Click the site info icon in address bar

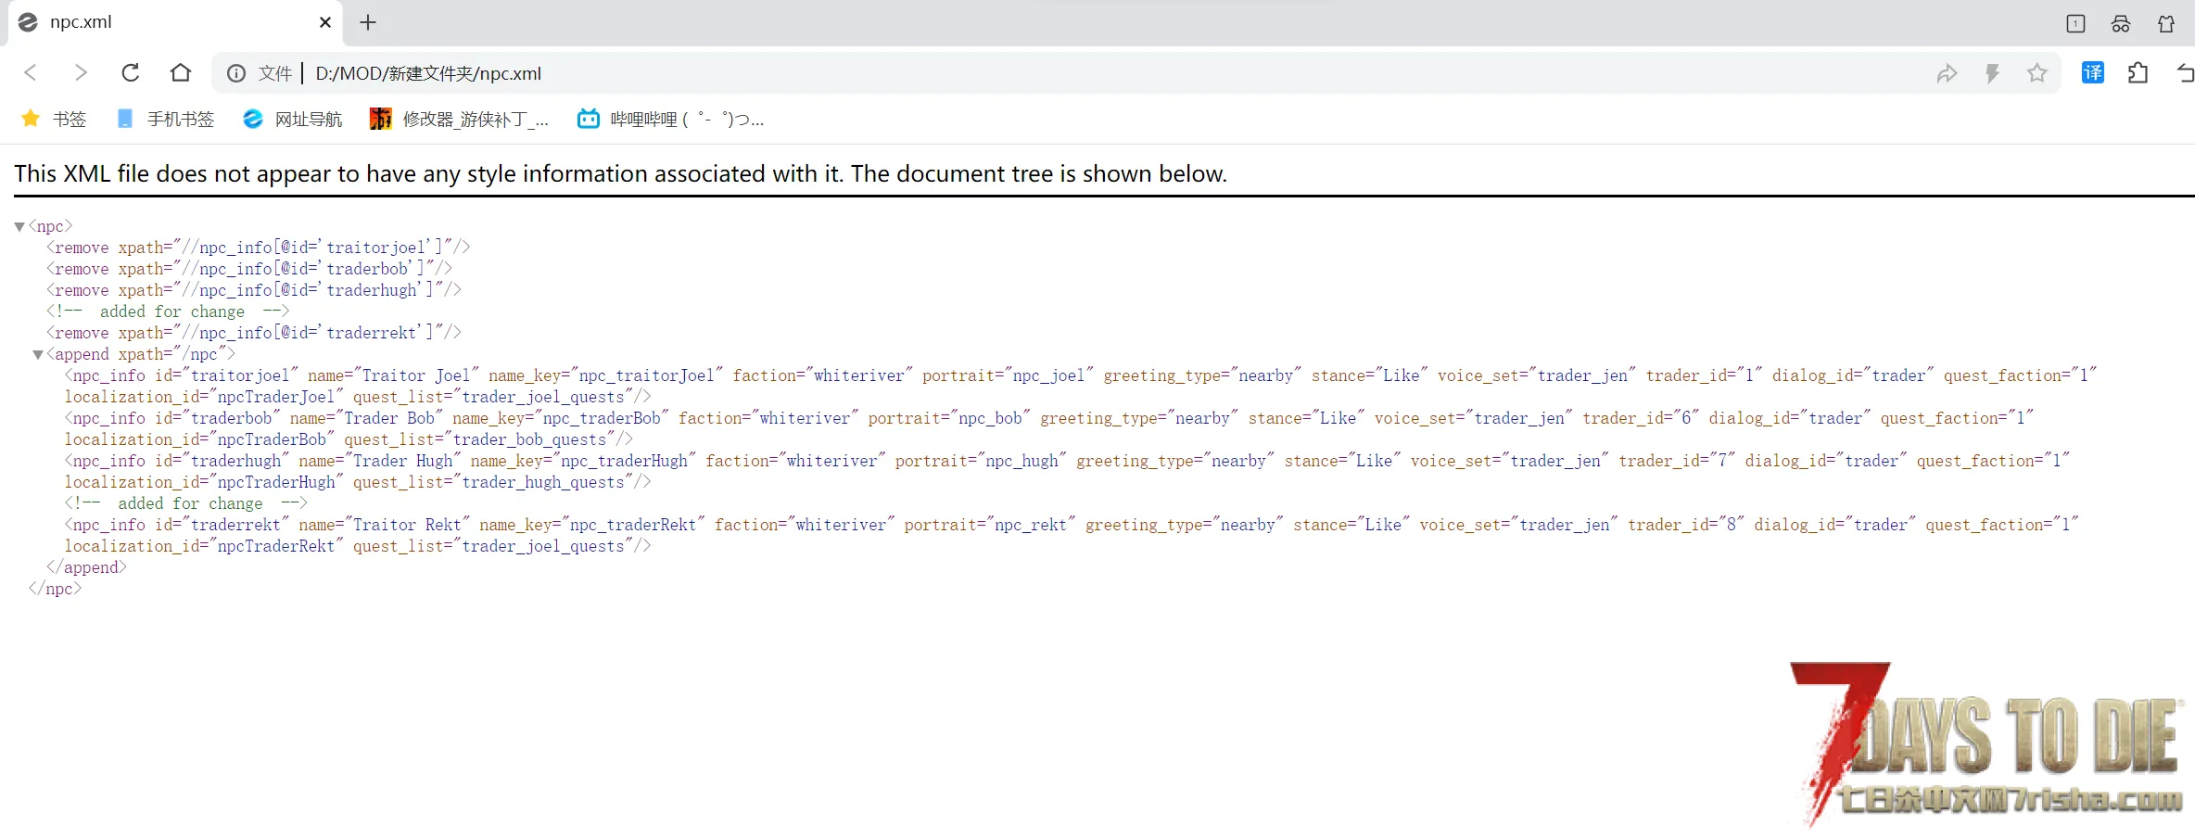pos(236,73)
